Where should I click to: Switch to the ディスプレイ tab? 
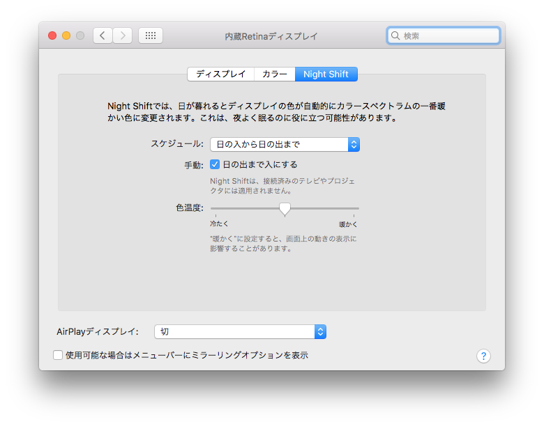tap(220, 74)
